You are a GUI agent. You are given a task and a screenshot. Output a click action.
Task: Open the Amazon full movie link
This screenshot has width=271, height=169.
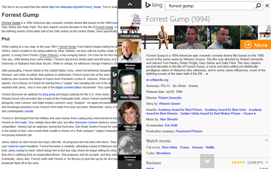197,148
